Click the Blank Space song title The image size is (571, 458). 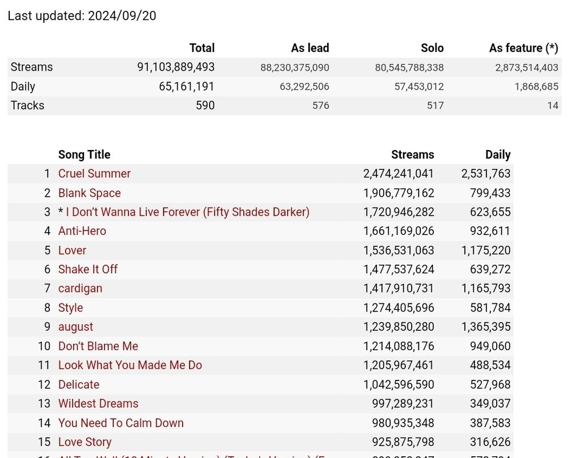coord(89,193)
